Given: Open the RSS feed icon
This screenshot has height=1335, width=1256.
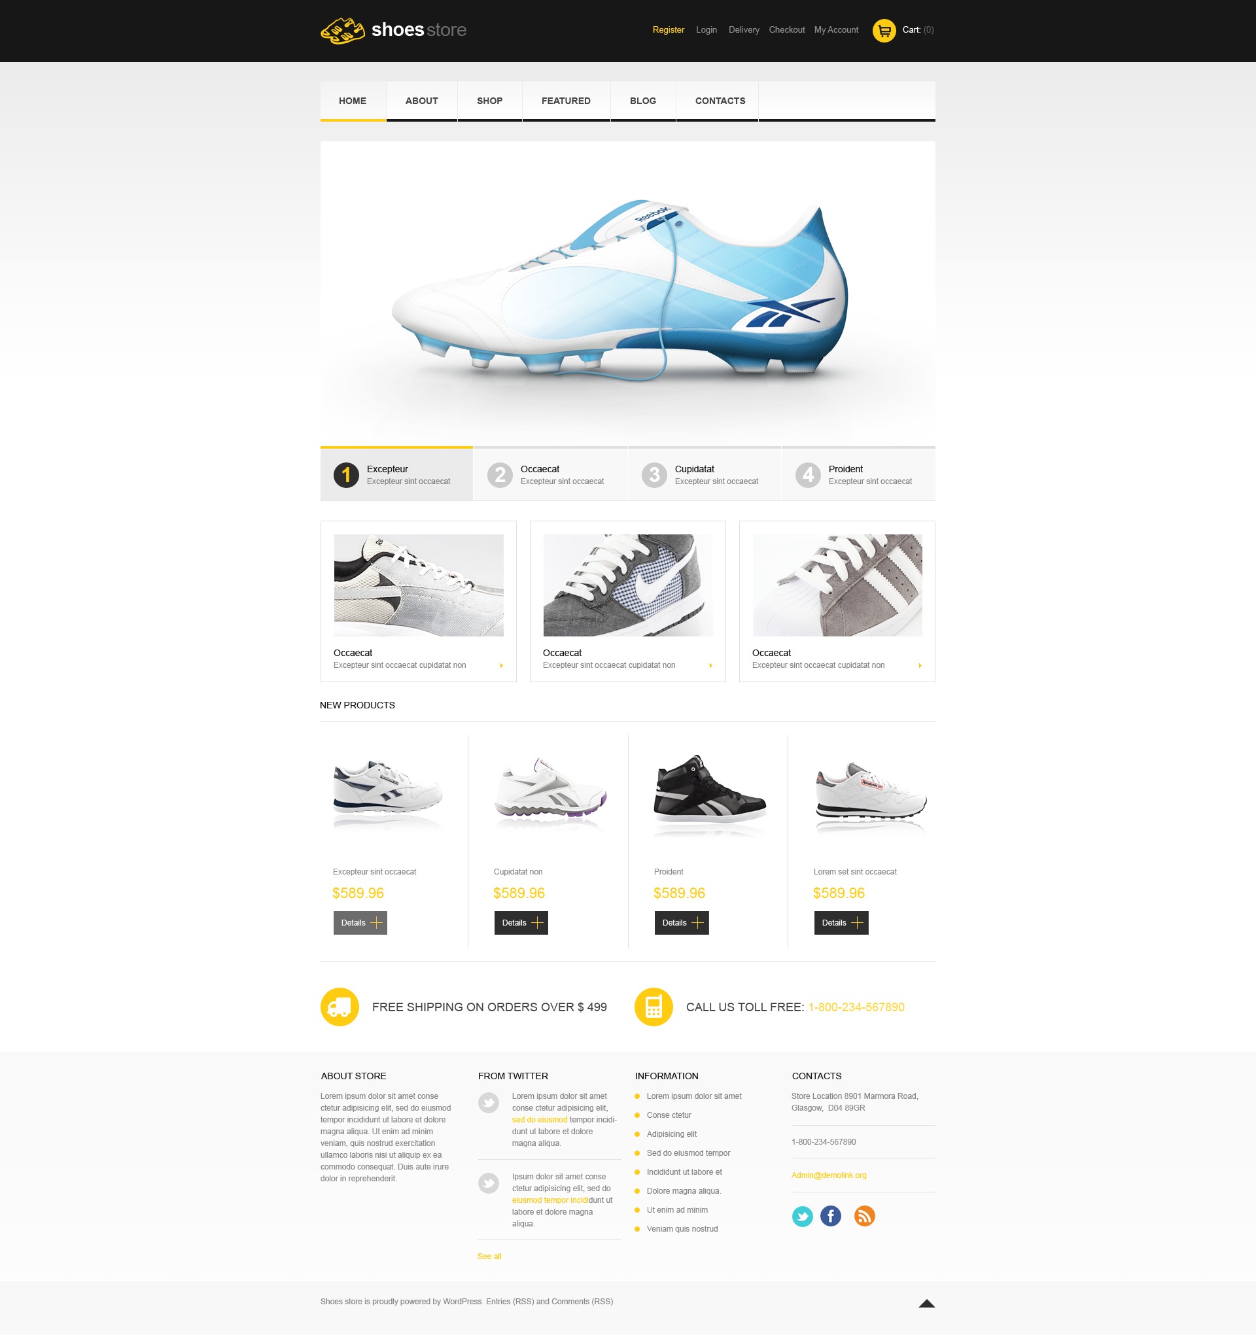Looking at the screenshot, I should pyautogui.click(x=864, y=1216).
